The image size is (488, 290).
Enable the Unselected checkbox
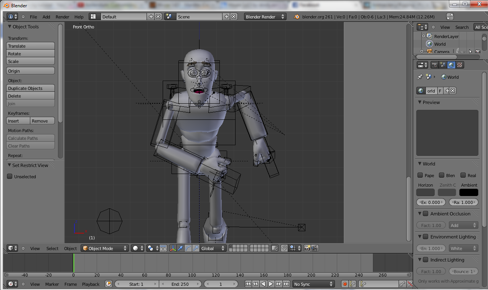[10, 177]
